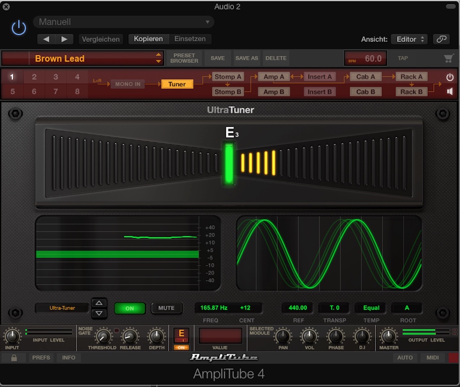Viewport: 460px width, 387px height.
Task: Select the Amp A module
Action: 274,77
